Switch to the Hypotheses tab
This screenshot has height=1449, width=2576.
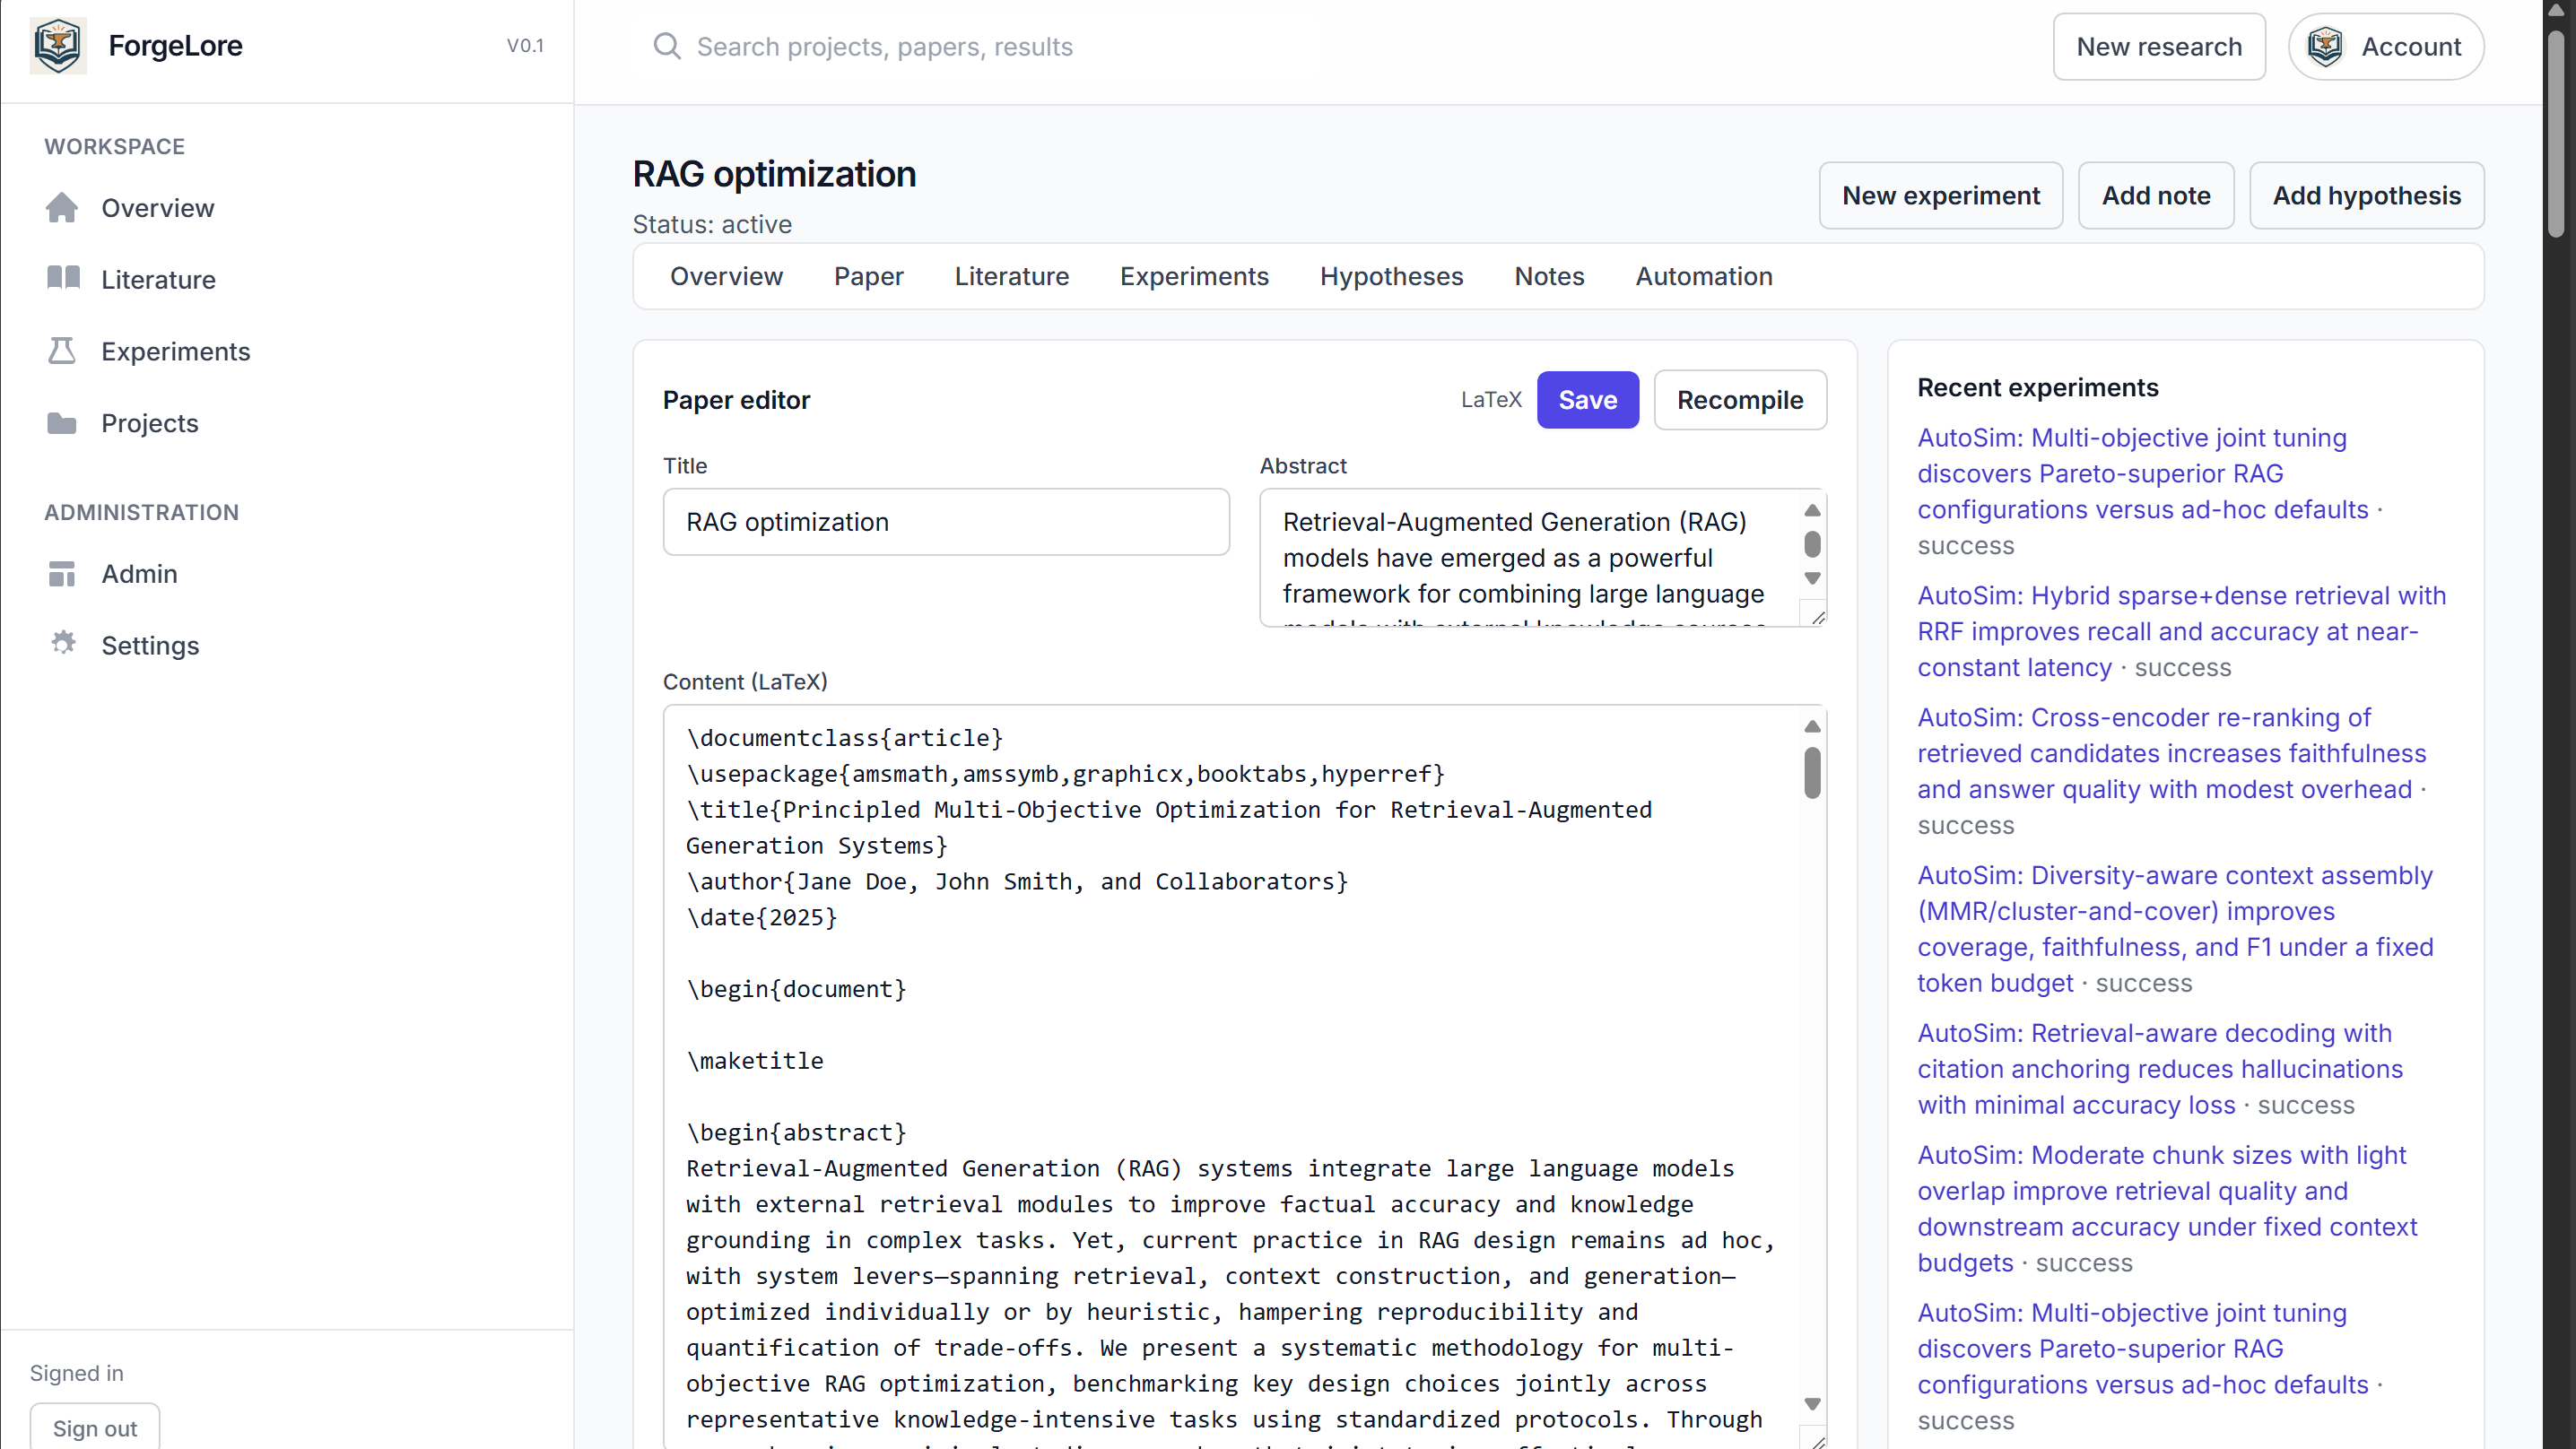pos(1391,276)
